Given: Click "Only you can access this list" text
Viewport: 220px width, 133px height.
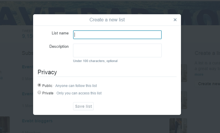Looking at the screenshot, I should point(79,93).
